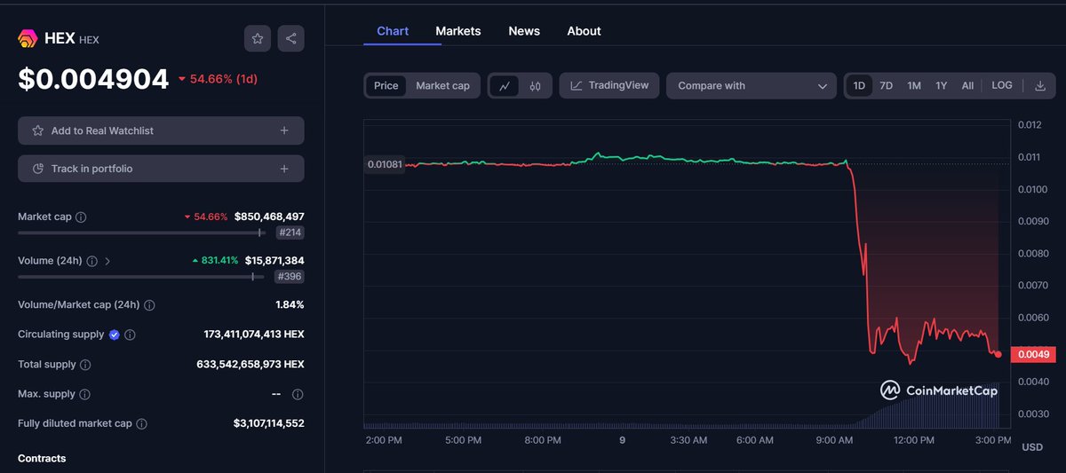Click the $3,107,114,552 fully diluted value

point(269,424)
